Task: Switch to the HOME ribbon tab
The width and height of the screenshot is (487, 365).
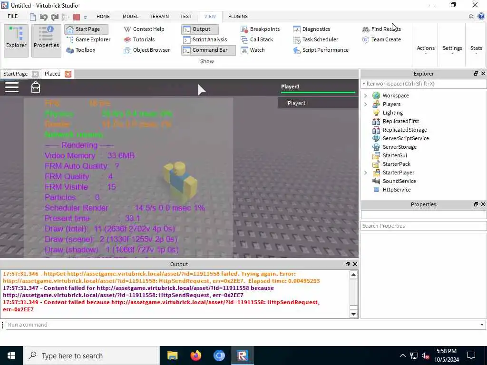Action: click(103, 17)
